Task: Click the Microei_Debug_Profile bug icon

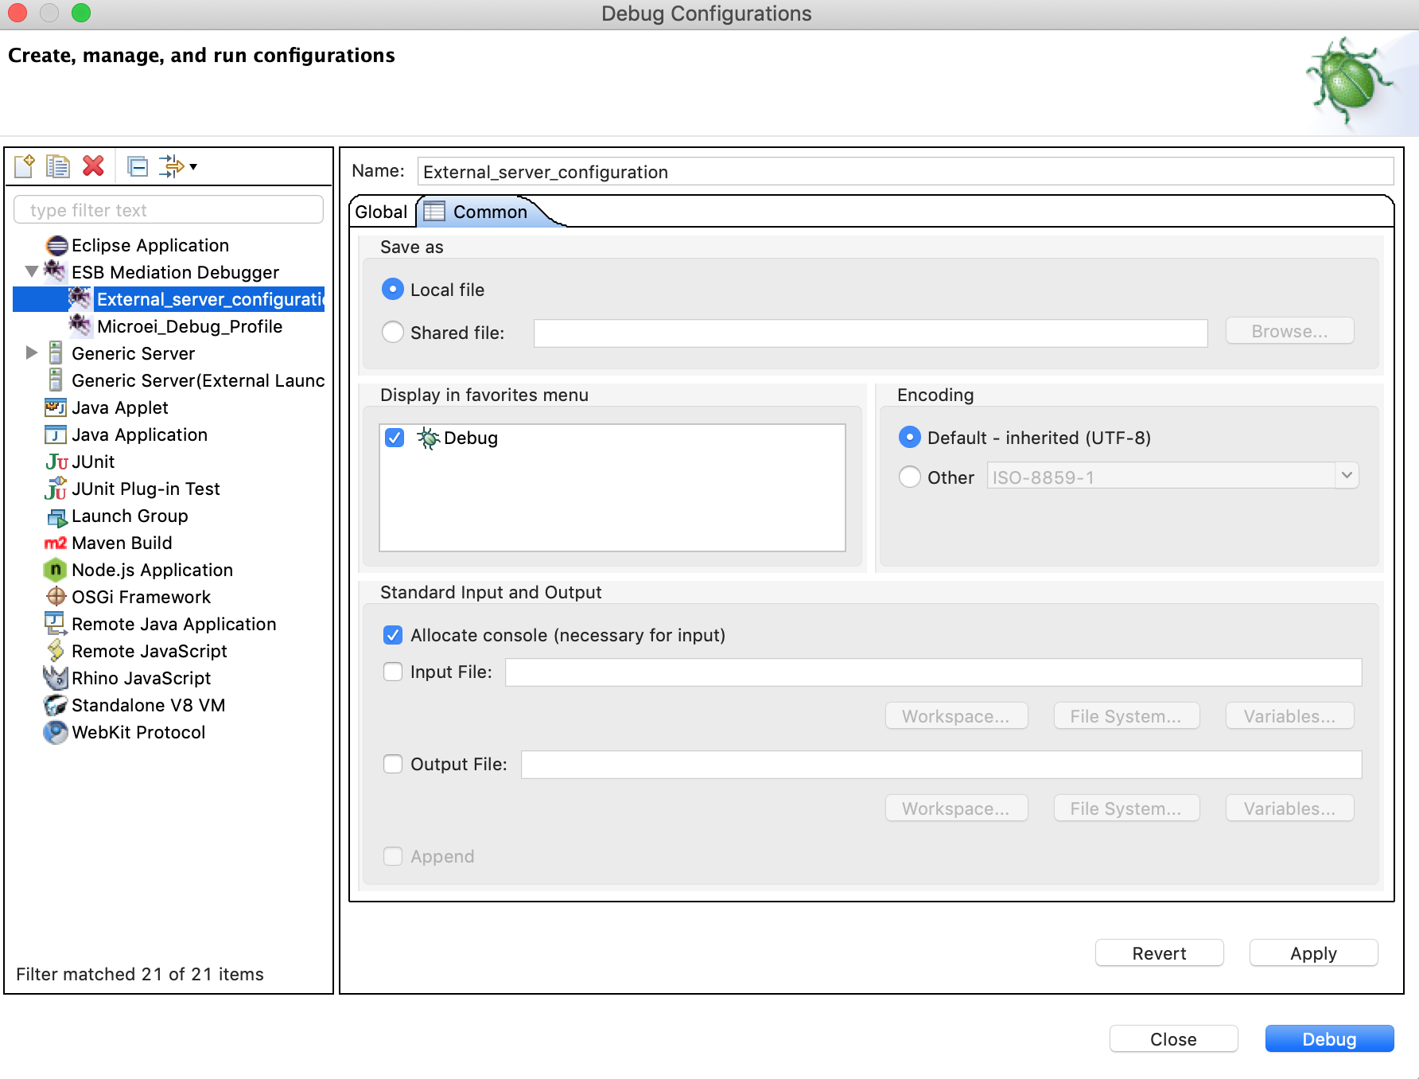Action: point(80,325)
